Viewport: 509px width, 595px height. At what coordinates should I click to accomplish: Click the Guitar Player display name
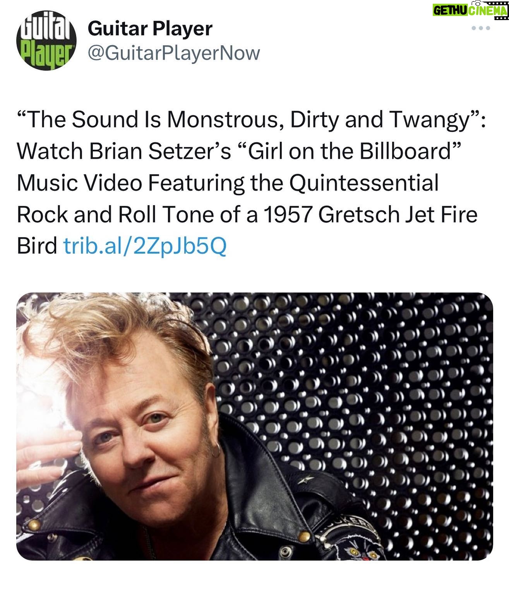click(150, 28)
